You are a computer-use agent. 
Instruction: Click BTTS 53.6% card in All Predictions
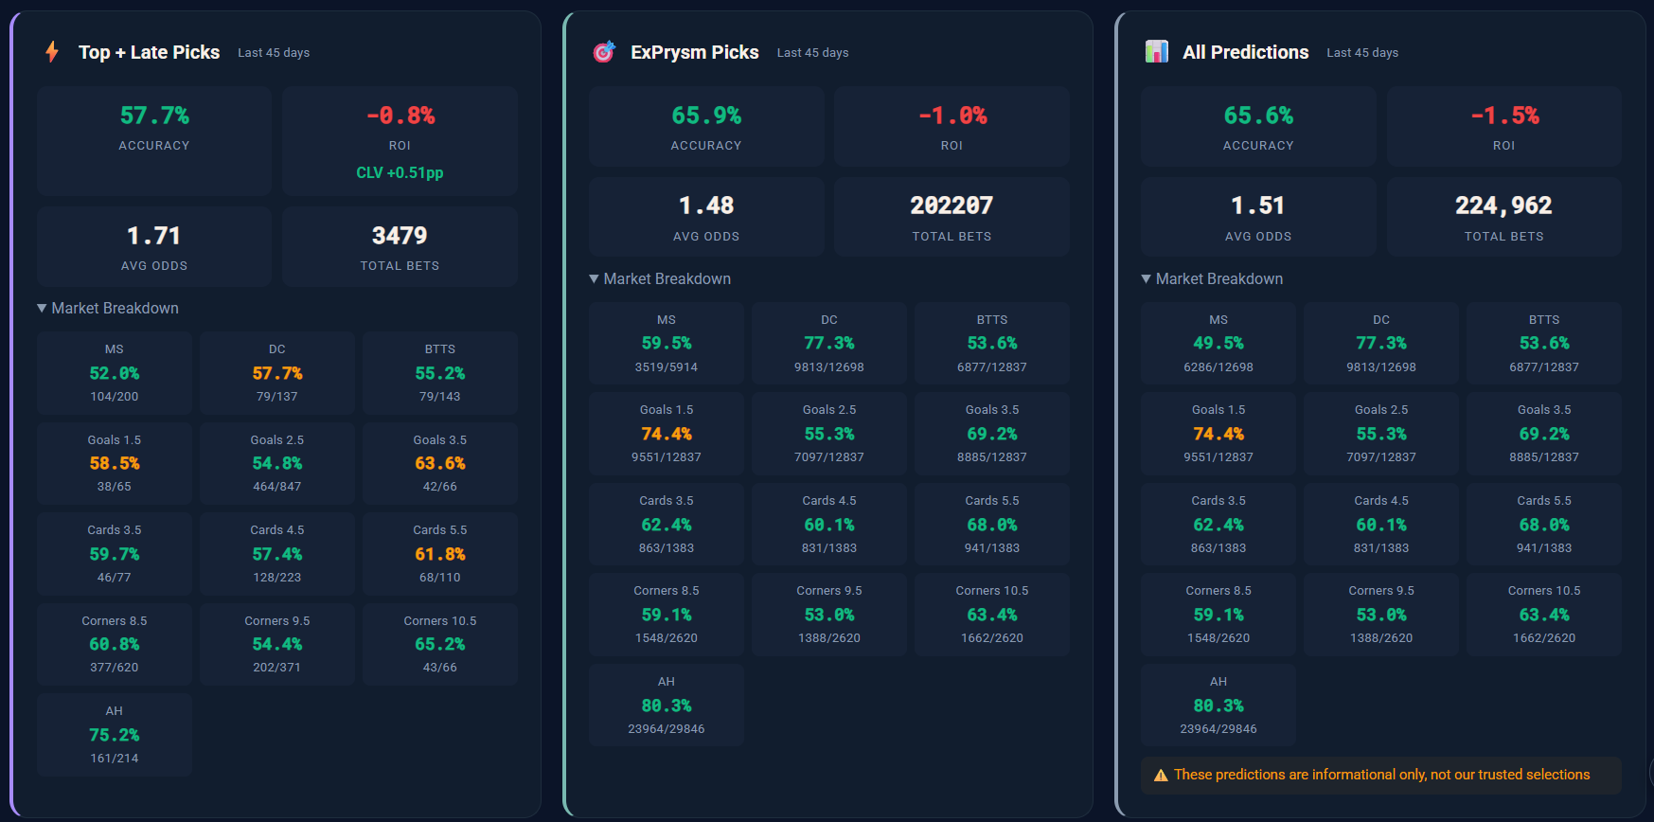1544,344
